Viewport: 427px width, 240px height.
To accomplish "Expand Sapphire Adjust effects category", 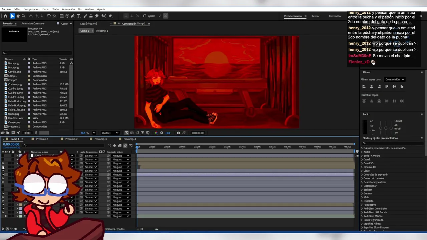I will tap(362, 224).
